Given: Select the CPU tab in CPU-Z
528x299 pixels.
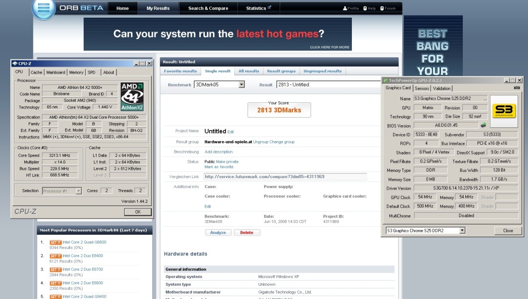Looking at the screenshot, I should [x=19, y=72].
